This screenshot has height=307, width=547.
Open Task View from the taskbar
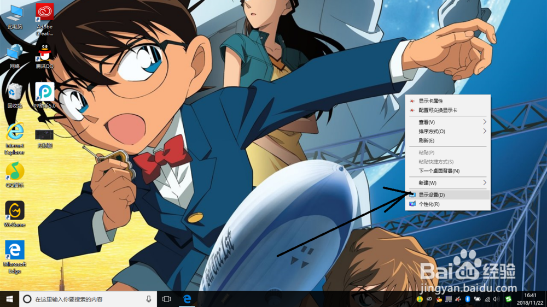[x=166, y=299]
